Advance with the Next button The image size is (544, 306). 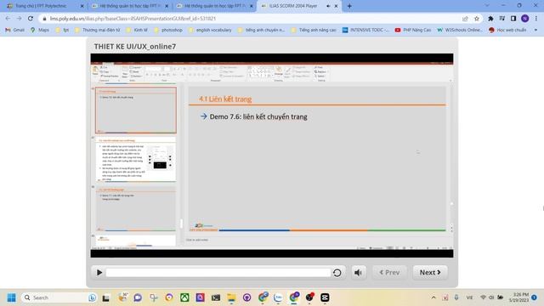tap(430, 273)
